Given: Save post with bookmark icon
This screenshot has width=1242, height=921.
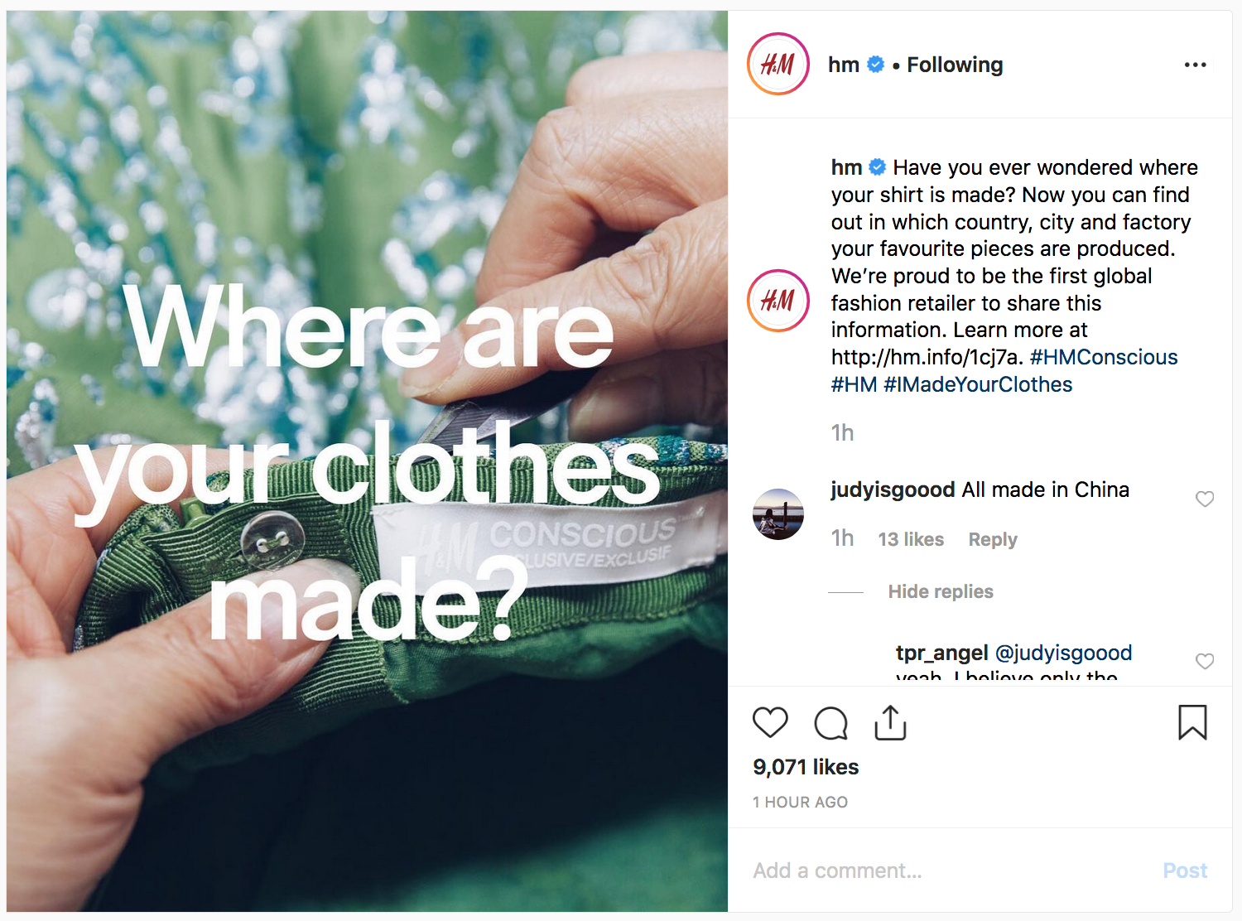Looking at the screenshot, I should (1192, 722).
